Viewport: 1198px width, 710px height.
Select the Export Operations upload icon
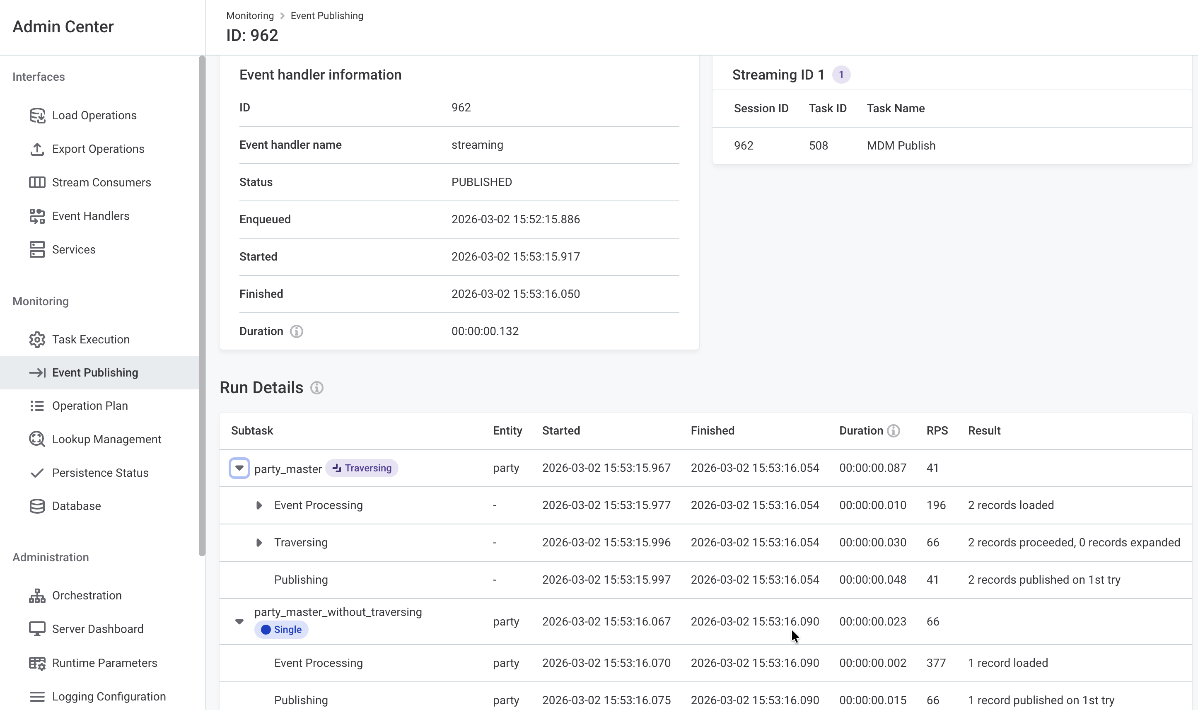(37, 148)
